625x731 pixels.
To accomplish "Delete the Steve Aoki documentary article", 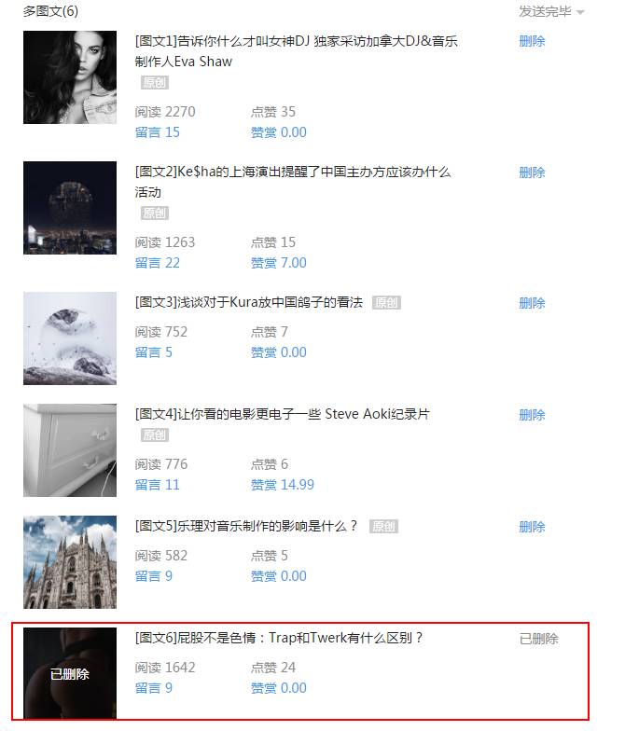I will click(532, 415).
